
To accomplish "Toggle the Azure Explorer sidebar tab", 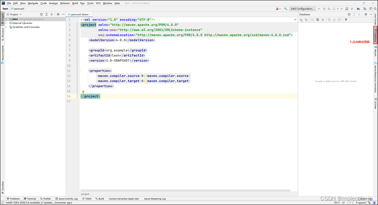I will click(x=3, y=54).
